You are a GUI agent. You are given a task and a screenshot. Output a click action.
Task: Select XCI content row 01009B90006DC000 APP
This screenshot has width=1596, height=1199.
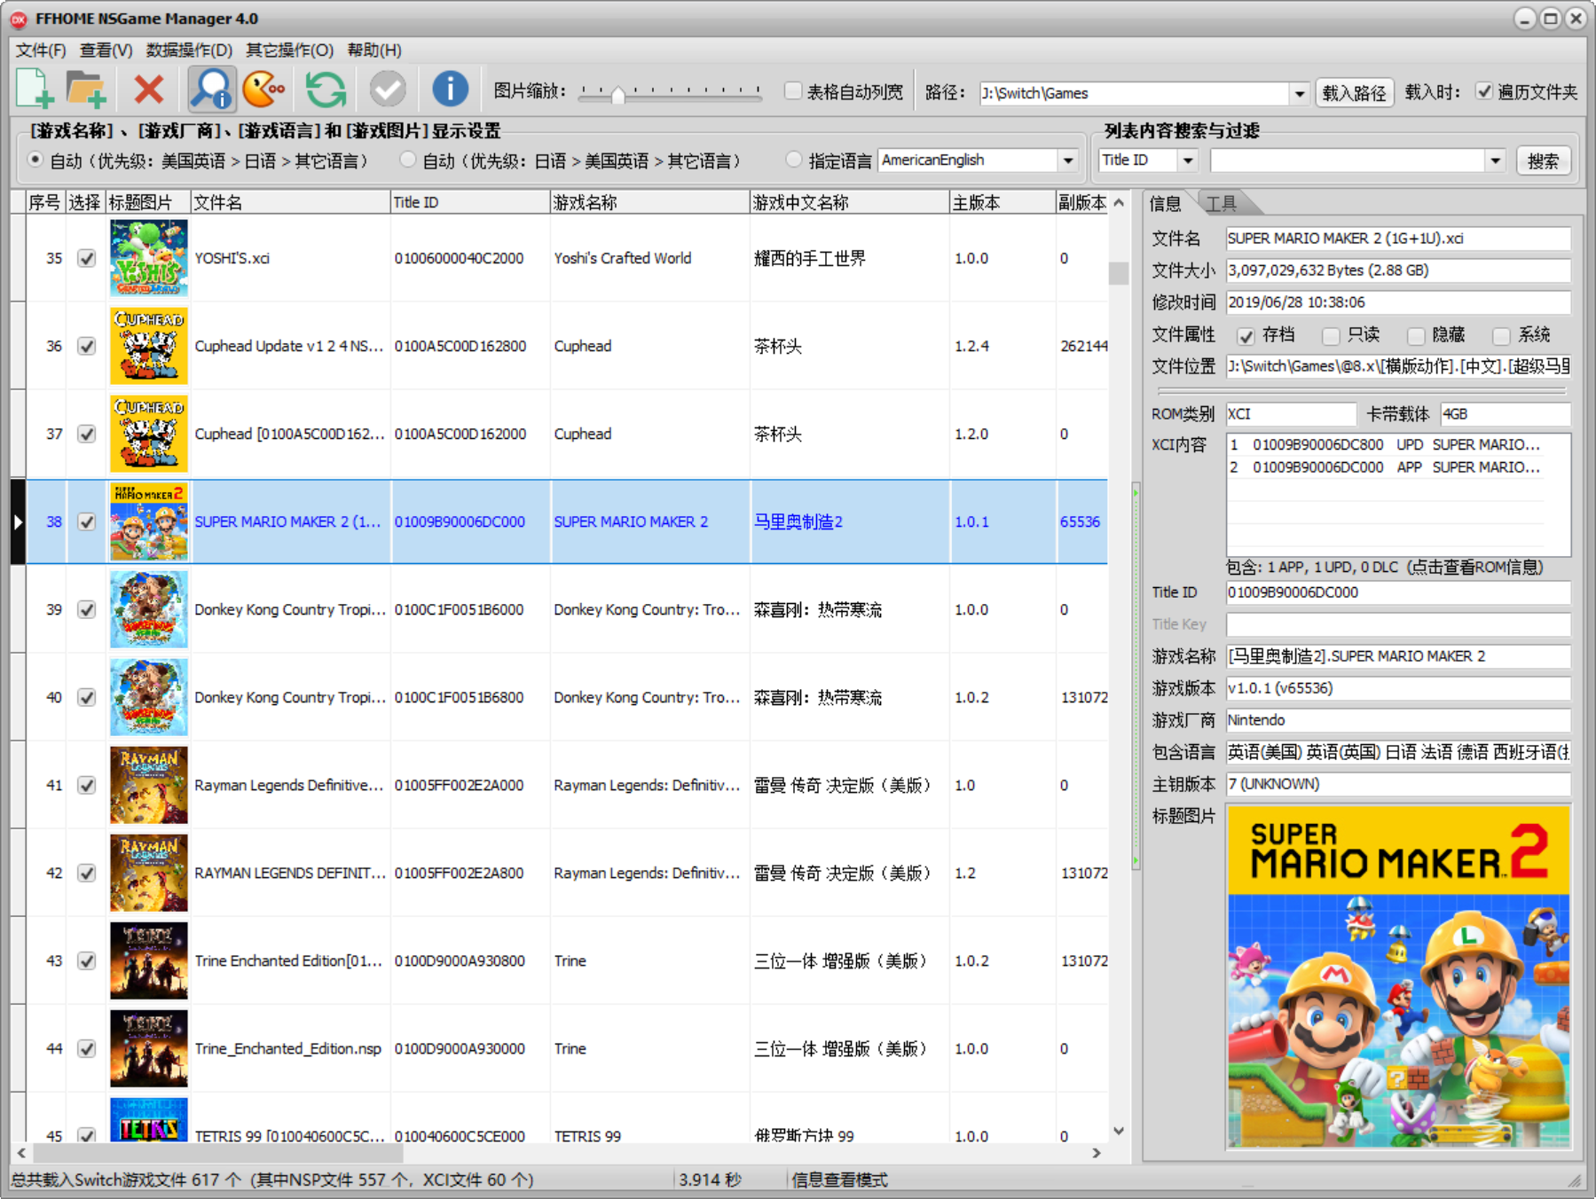(x=1386, y=467)
